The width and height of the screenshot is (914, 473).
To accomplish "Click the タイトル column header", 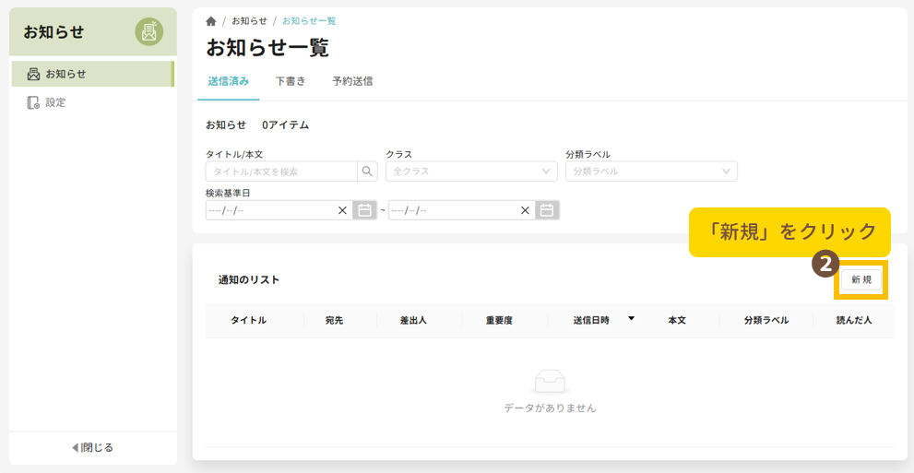I will (248, 320).
